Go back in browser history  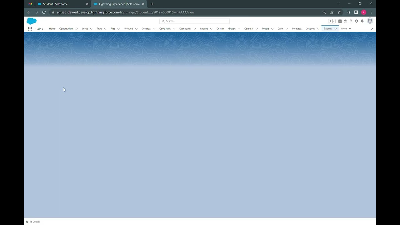click(29, 12)
